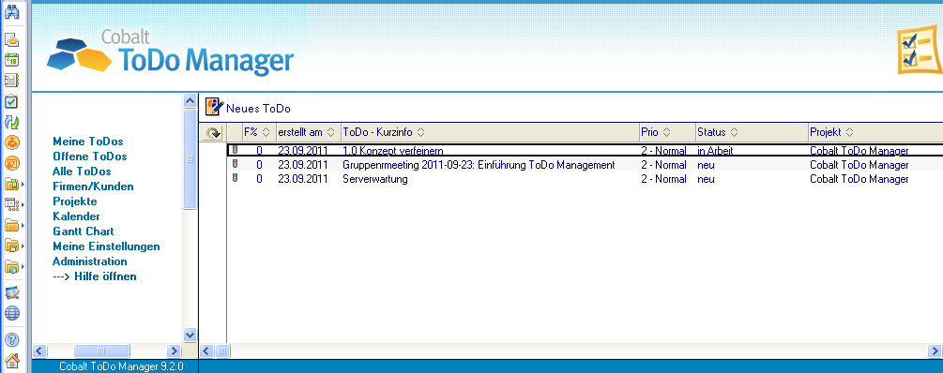Click the navigation panel's vertical scrollbar down arrow
The width and height of the screenshot is (943, 373).
[190, 335]
